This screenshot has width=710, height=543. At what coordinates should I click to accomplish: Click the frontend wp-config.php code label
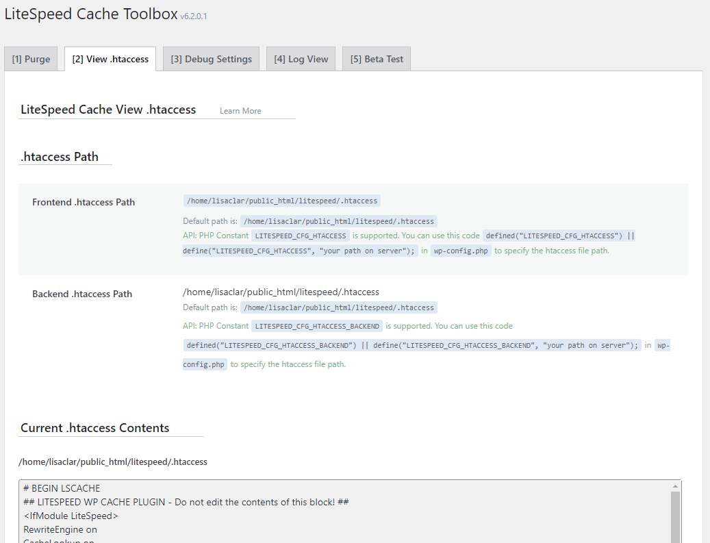[461, 251]
